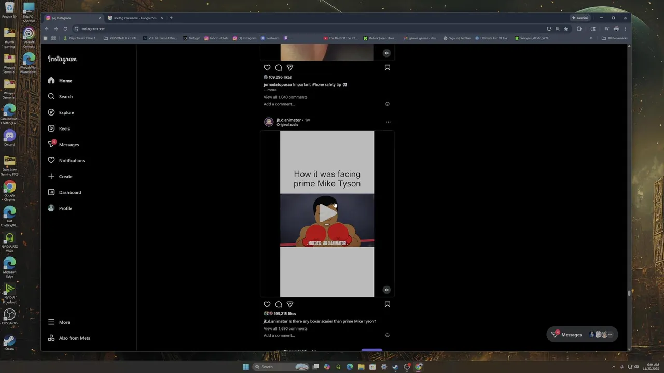The width and height of the screenshot is (664, 373).
Task: Open Inbox • Chats bookmark
Action: pos(216,38)
